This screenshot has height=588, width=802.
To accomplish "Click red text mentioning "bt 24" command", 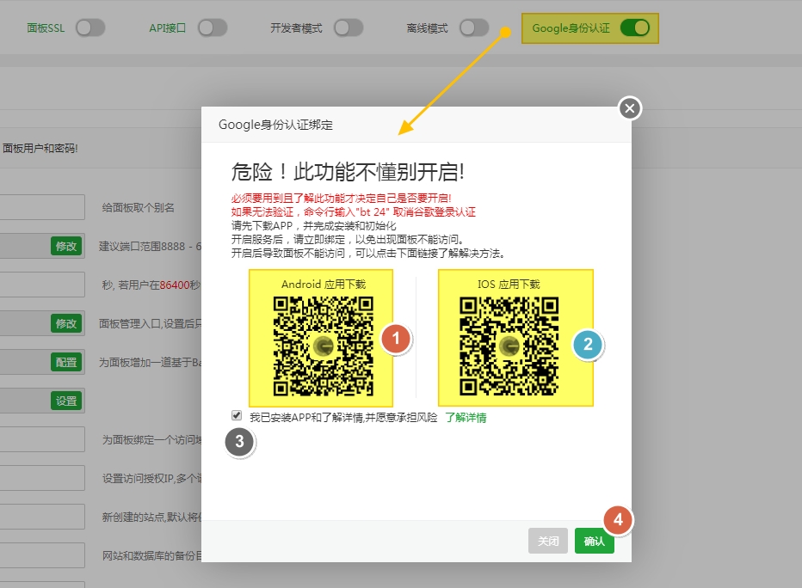I will [x=354, y=212].
